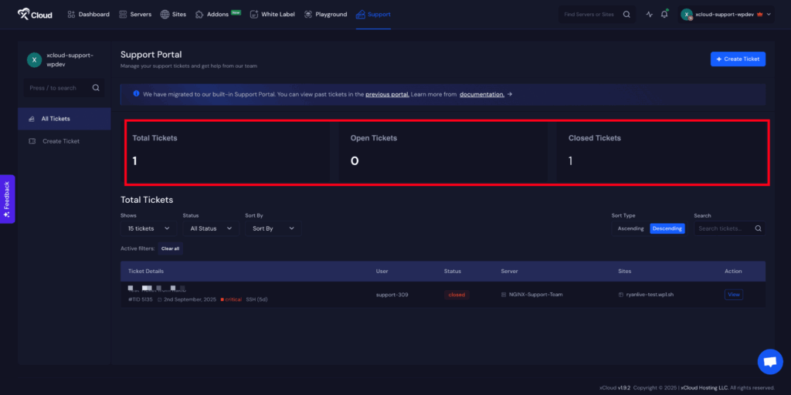
Task: Open the All Status dropdown
Action: (x=210, y=228)
